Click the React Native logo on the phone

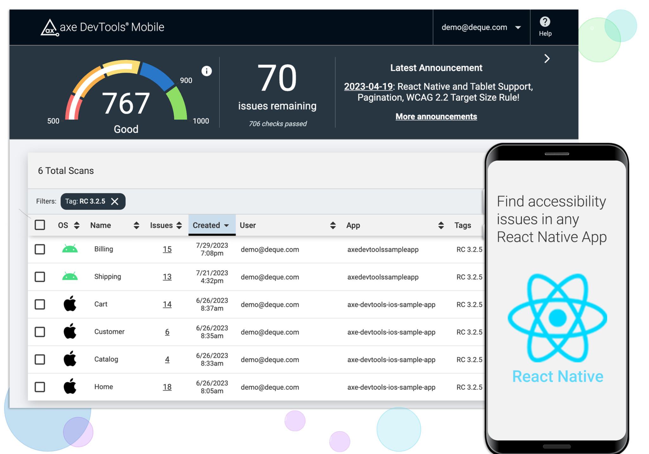(x=558, y=317)
